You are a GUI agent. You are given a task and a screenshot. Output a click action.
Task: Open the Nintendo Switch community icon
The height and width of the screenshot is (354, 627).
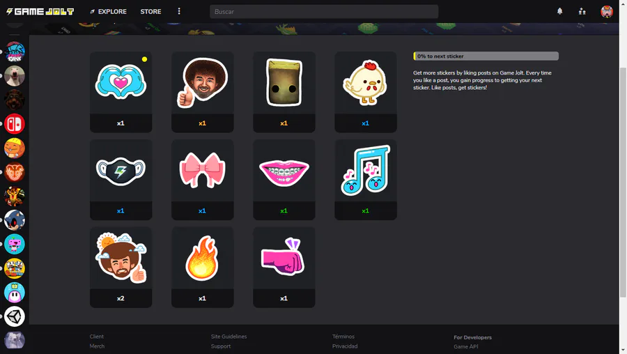tap(15, 124)
